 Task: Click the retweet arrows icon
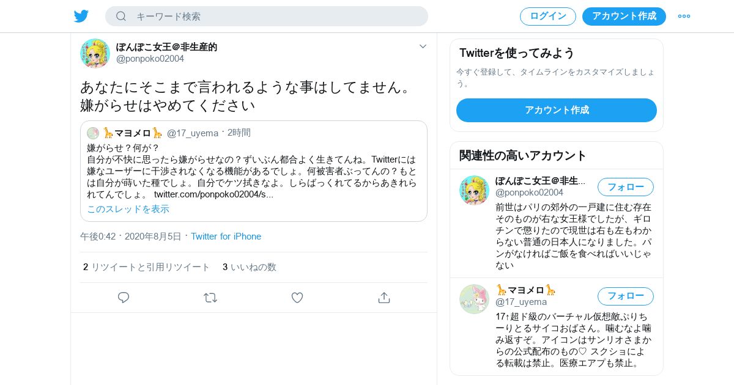pos(210,298)
